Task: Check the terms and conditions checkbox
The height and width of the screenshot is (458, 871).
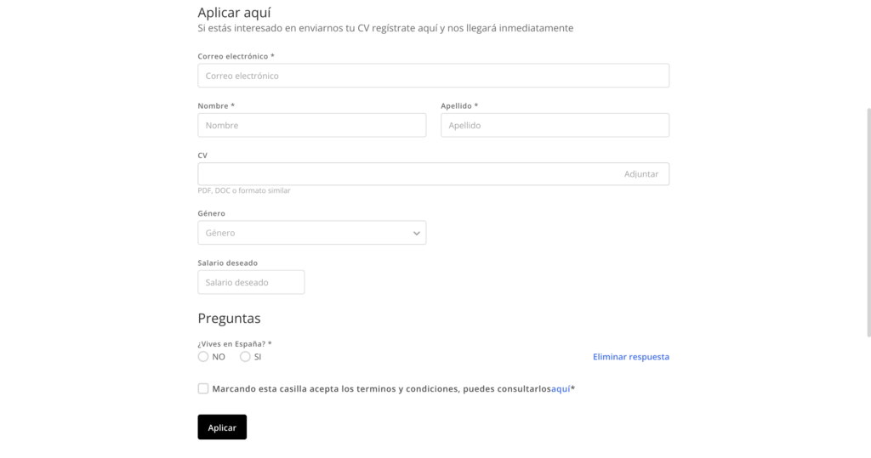Action: (203, 388)
